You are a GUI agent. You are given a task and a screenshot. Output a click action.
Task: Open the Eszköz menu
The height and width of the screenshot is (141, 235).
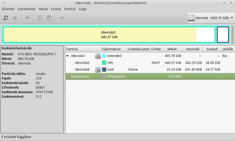[56, 9]
